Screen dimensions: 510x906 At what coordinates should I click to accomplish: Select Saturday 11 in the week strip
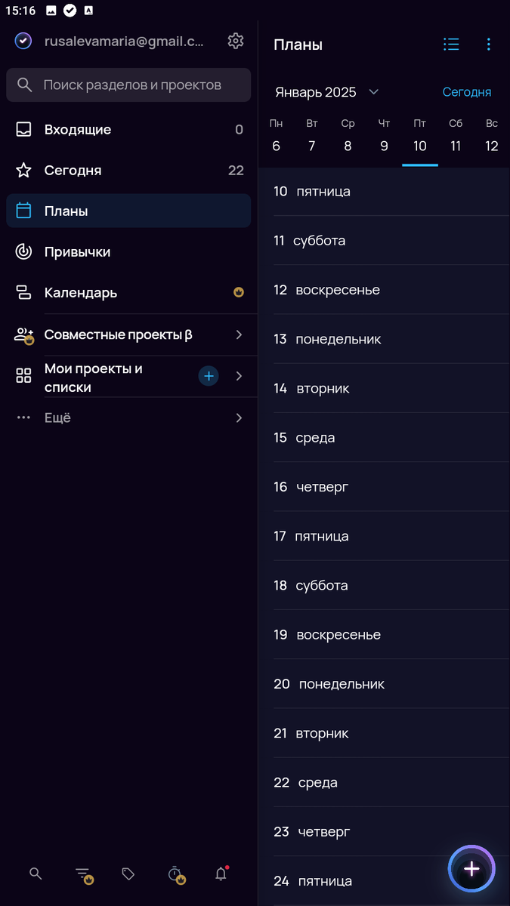pos(456,146)
